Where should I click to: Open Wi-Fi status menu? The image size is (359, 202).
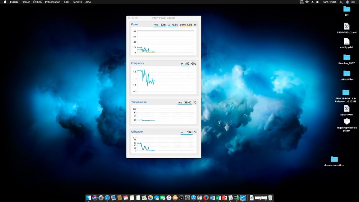tap(307, 2)
